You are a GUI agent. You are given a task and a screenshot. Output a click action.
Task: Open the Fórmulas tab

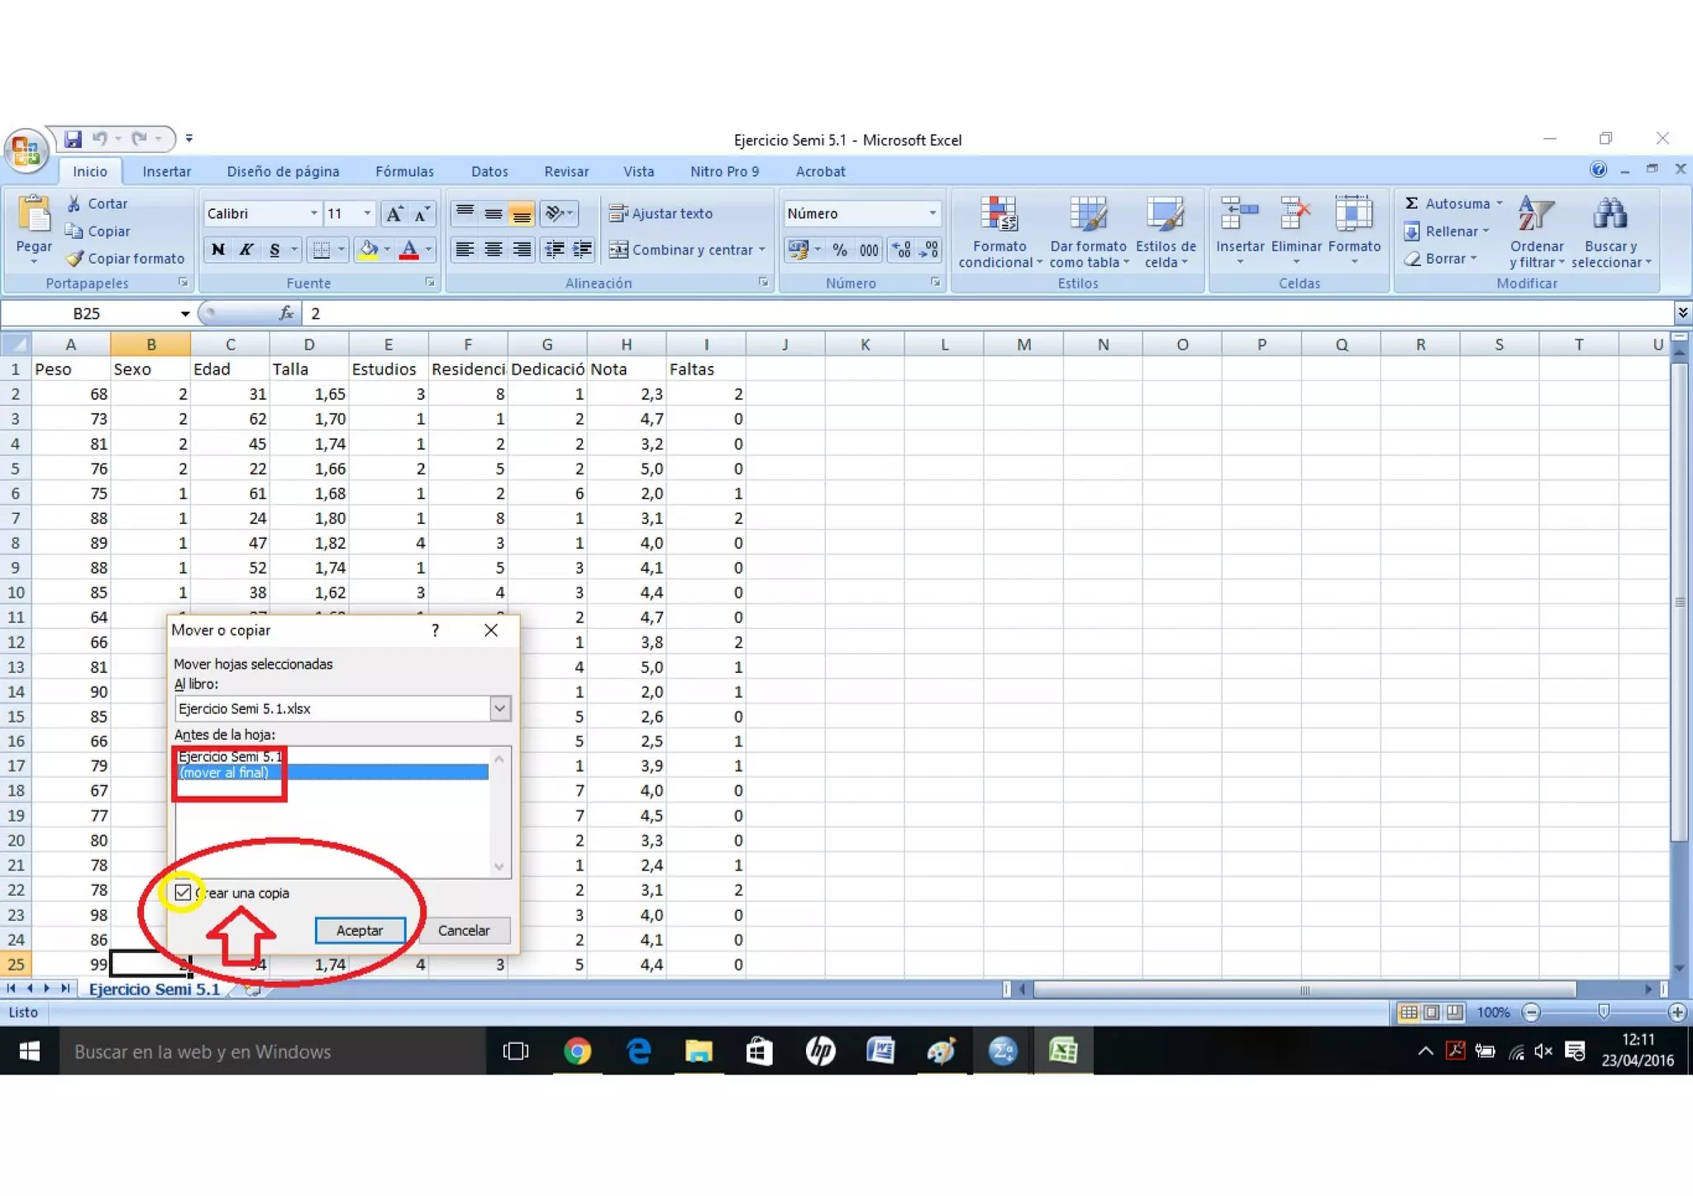tap(404, 172)
